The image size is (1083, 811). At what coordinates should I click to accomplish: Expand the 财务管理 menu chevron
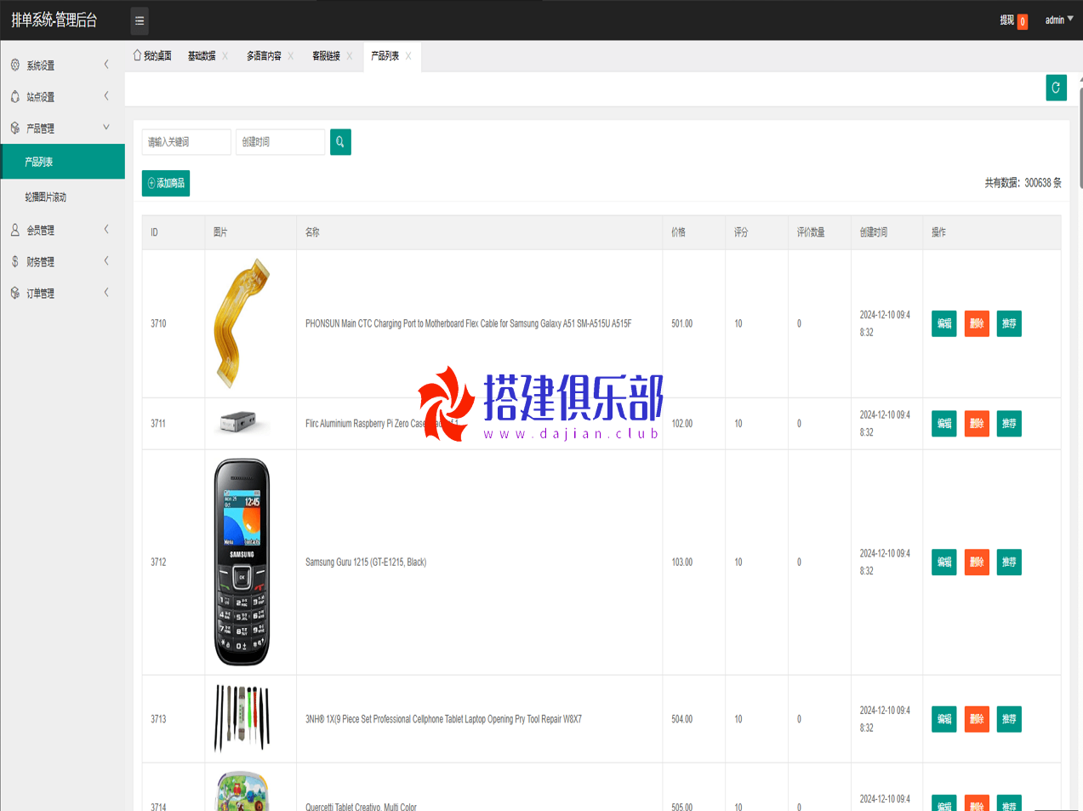coord(106,261)
